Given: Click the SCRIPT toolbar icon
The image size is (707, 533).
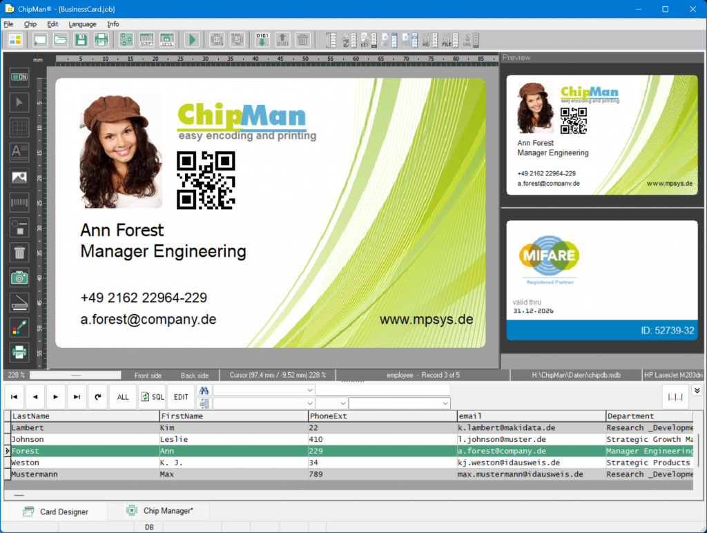Looking at the screenshot, I should click(146, 40).
